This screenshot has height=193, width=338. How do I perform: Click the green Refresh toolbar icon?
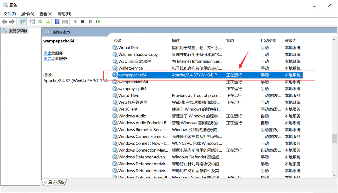coord(40,22)
